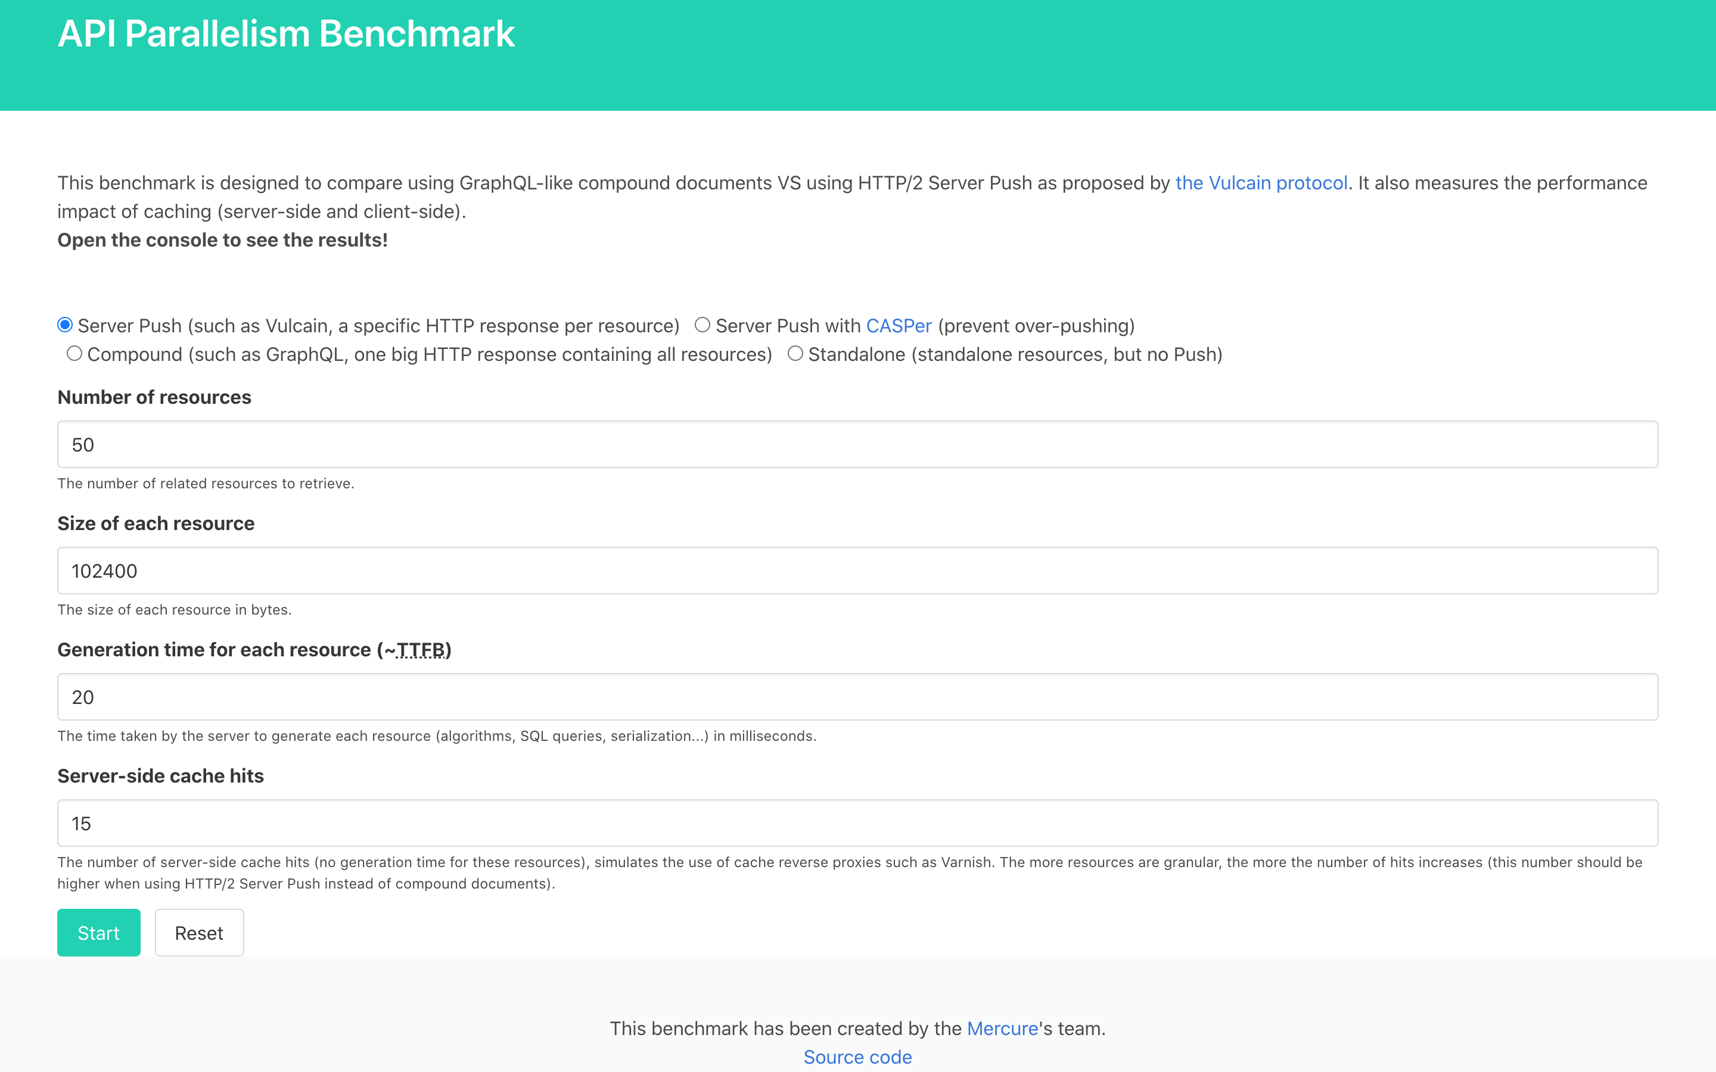1716x1072 pixels.
Task: Click the Size of each resource label
Action: coord(156,523)
